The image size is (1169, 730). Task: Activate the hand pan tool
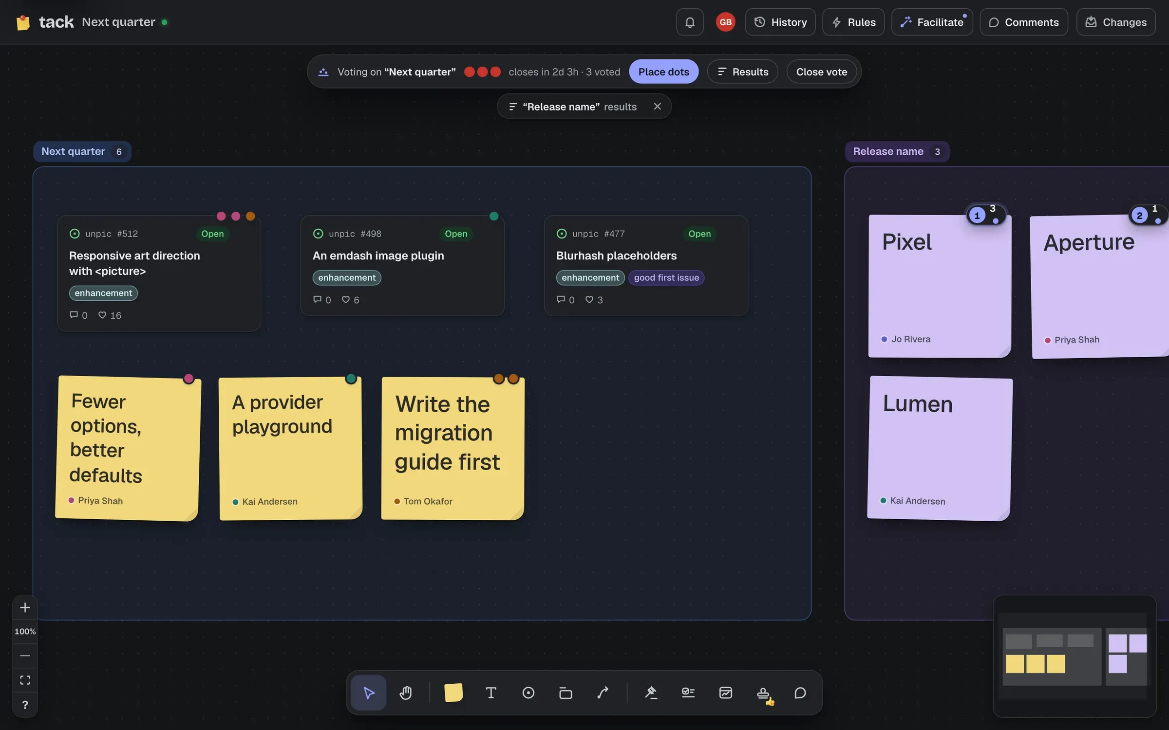406,692
